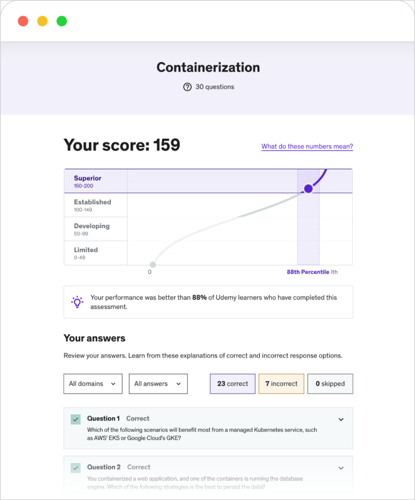Expand Question 1 with chevron arrow
The image size is (415, 500).
pos(341,419)
